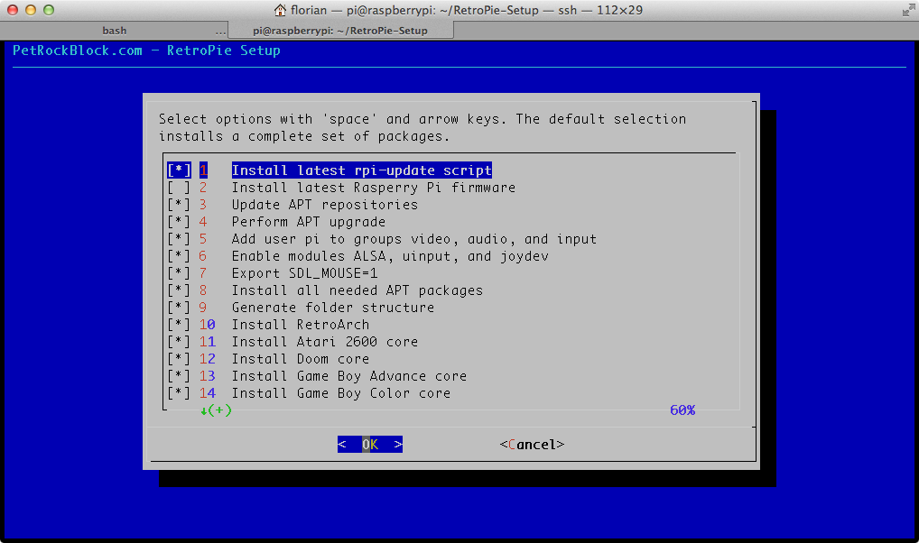The width and height of the screenshot is (919, 543).
Task: Select 'Install Game Boy Advance core' entry
Action: (x=348, y=376)
